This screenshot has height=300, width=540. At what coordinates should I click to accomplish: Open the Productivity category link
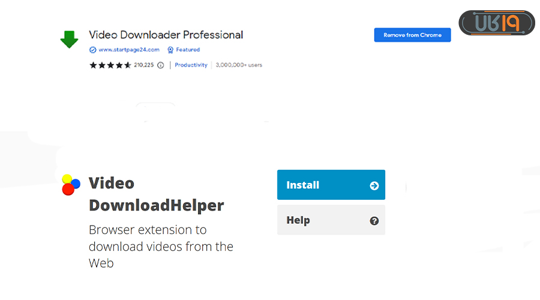pyautogui.click(x=191, y=65)
